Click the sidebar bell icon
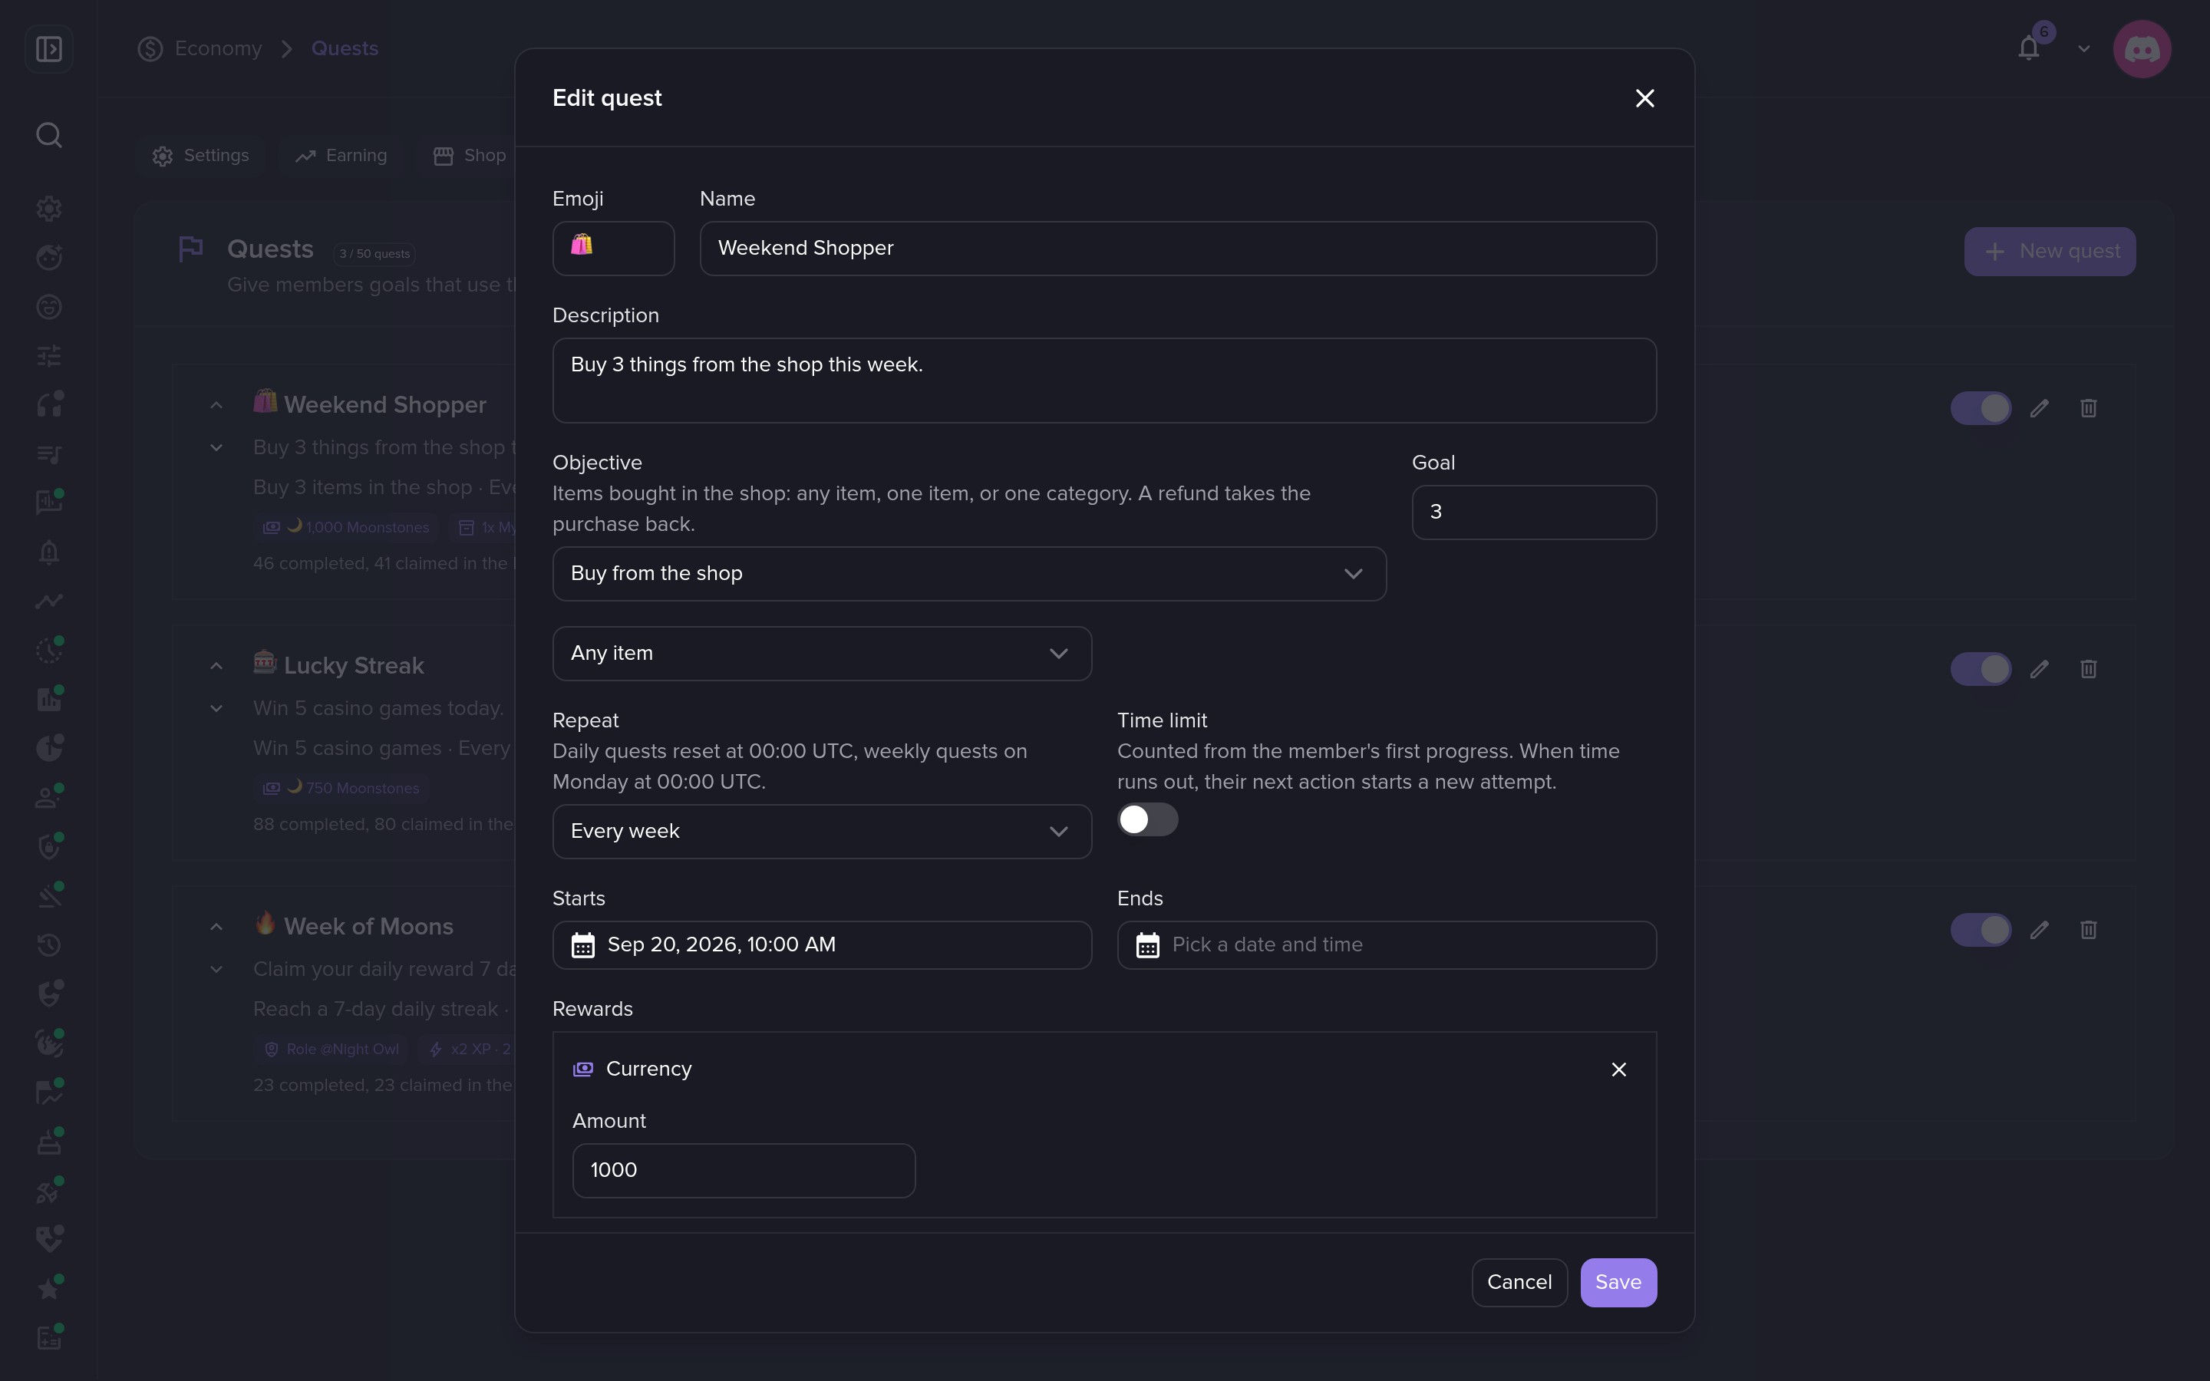 pos(49,552)
